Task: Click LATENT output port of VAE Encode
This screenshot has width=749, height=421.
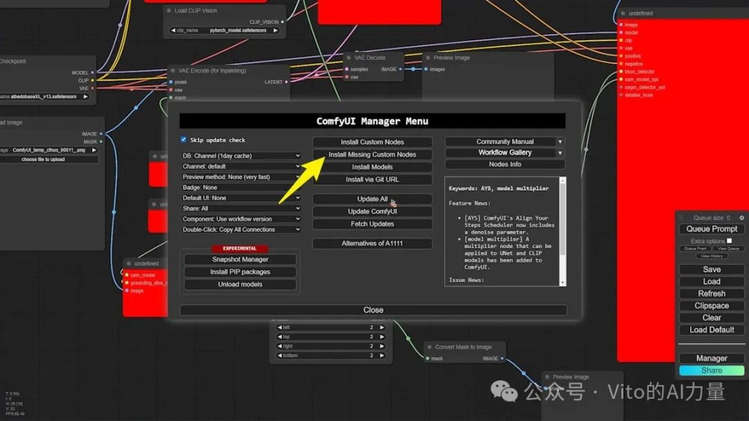Action: (286, 83)
